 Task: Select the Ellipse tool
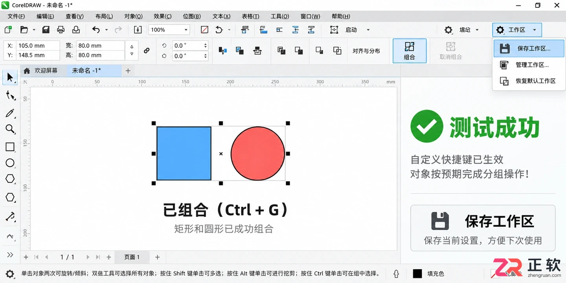(10, 163)
